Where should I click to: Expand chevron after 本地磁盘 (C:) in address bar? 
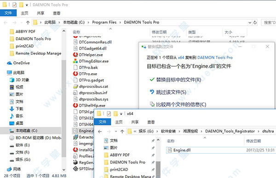coord(88,22)
